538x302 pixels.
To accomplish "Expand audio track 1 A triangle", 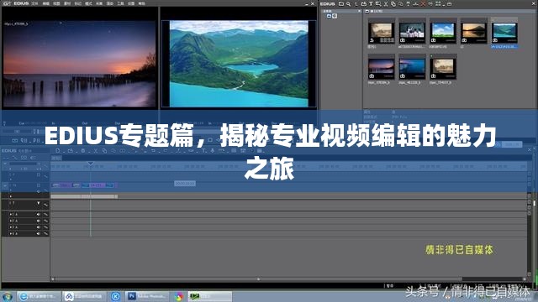I will click(x=11, y=215).
